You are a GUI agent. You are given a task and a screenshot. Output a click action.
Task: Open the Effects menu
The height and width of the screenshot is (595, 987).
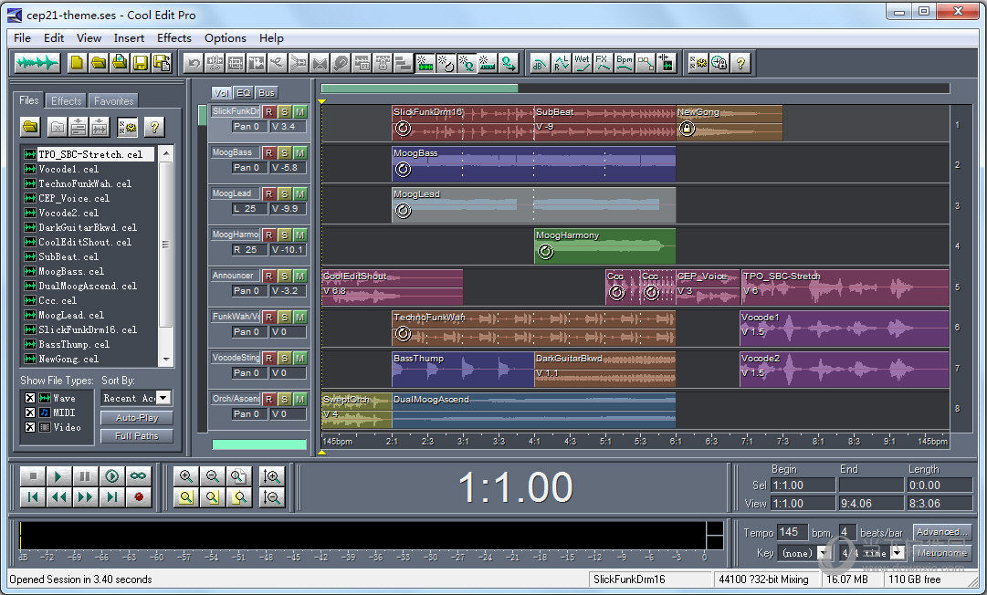click(173, 38)
